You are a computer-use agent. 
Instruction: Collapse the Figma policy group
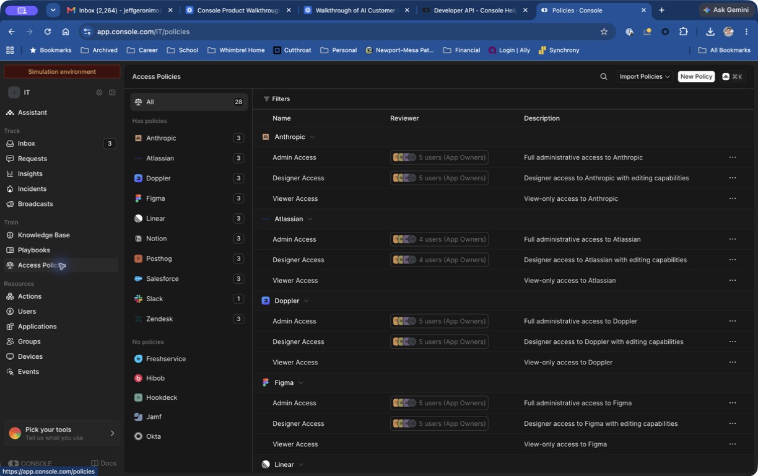pos(301,382)
